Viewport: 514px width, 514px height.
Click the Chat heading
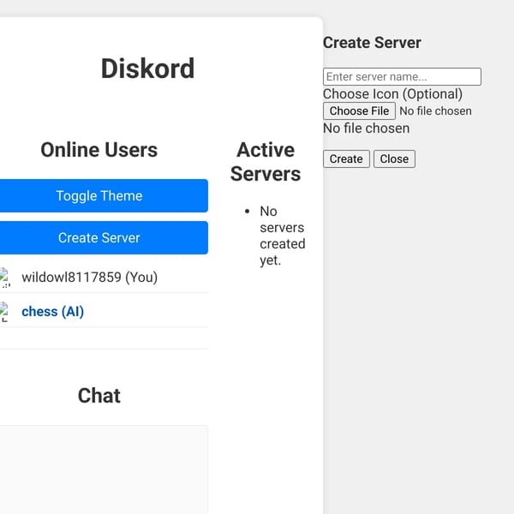(99, 395)
